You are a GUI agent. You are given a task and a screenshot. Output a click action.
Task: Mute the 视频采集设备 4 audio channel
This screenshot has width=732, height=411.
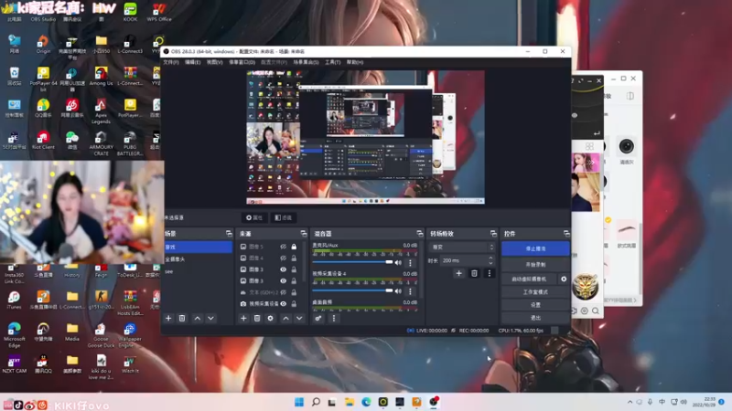(x=398, y=291)
